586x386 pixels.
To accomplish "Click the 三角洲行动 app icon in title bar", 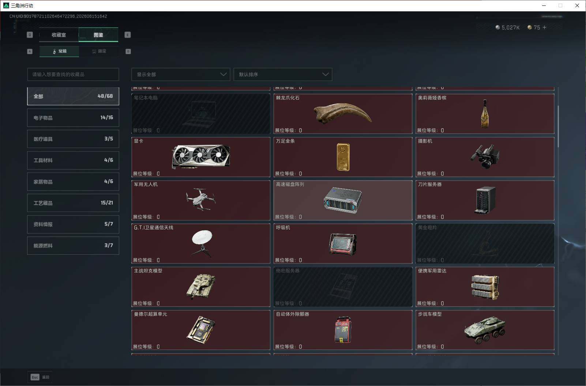I will coord(6,5).
